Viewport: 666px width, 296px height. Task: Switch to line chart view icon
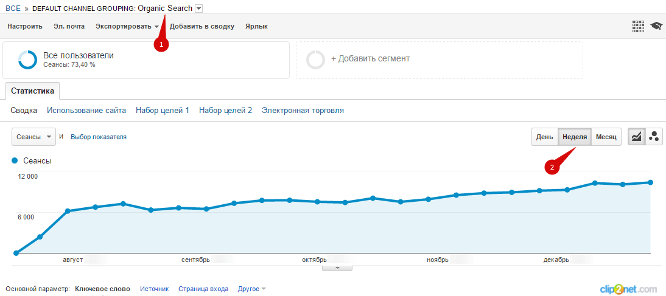[x=636, y=137]
